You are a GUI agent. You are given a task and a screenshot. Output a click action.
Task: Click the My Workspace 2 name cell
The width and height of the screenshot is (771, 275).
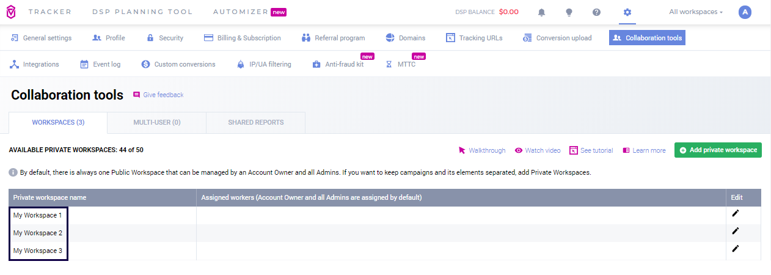[x=38, y=233]
